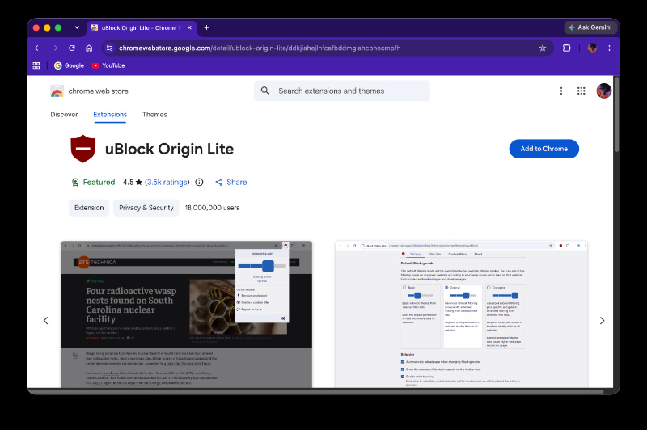The width and height of the screenshot is (647, 430).
Task: Open the Extensions puzzle icon
Action: click(x=567, y=48)
